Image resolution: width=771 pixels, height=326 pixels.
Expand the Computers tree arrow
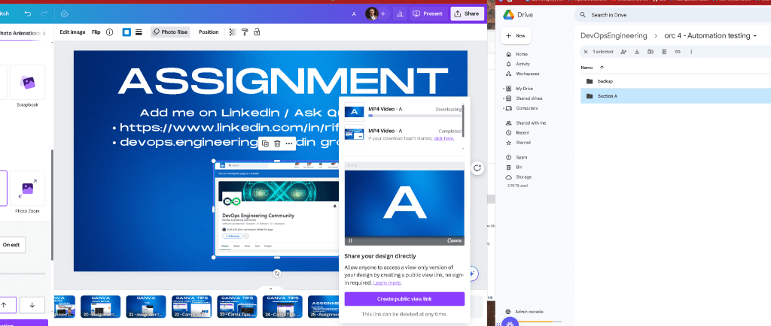click(504, 108)
